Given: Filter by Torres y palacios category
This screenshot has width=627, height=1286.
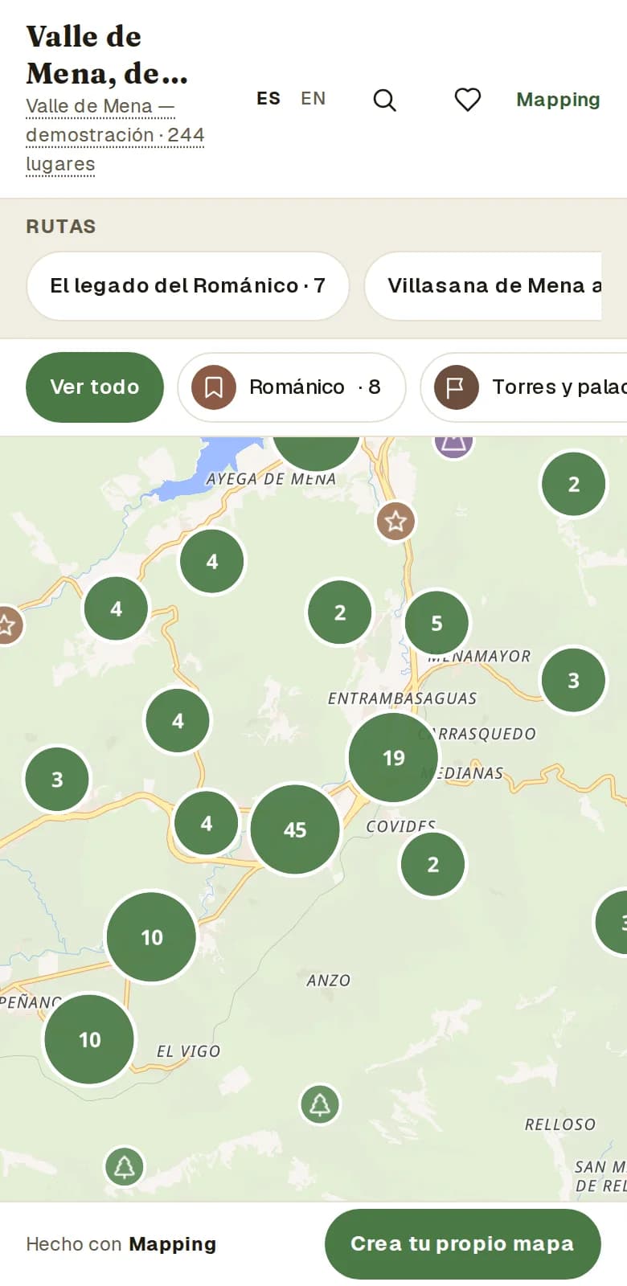Looking at the screenshot, I should (524, 387).
